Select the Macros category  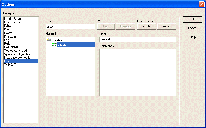pyautogui.click(x=21, y=61)
